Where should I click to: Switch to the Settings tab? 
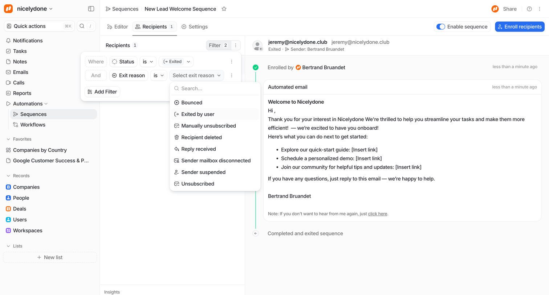point(195,27)
